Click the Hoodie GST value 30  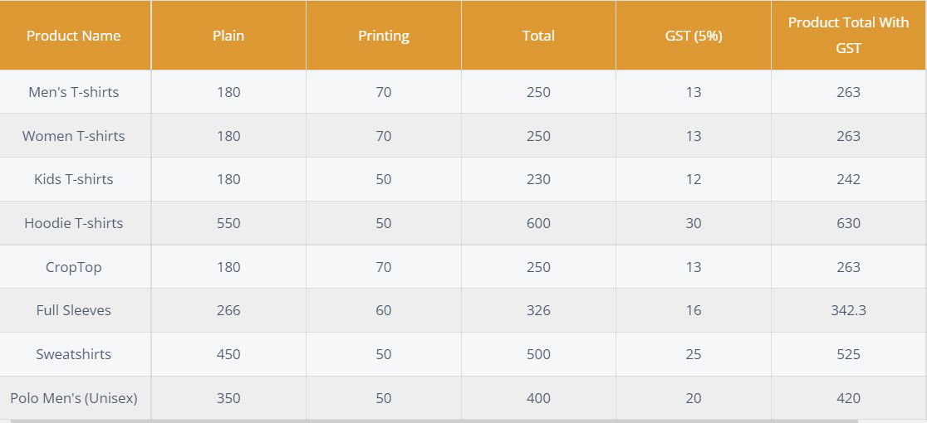coord(694,223)
